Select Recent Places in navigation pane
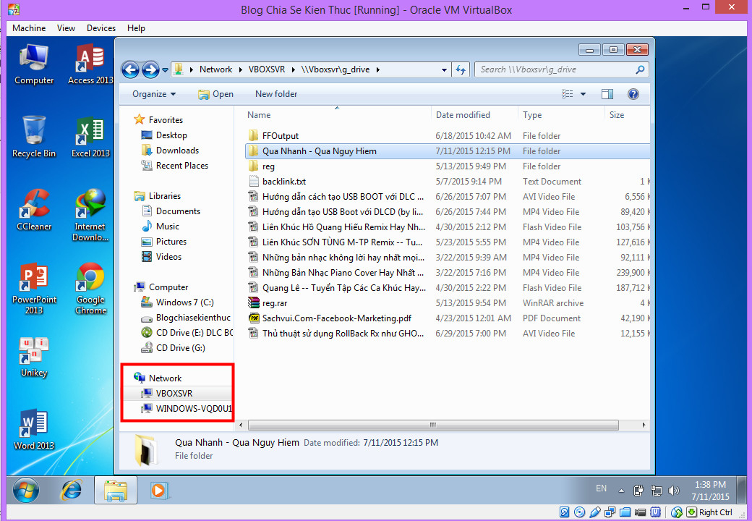The width and height of the screenshot is (752, 521). [175, 166]
